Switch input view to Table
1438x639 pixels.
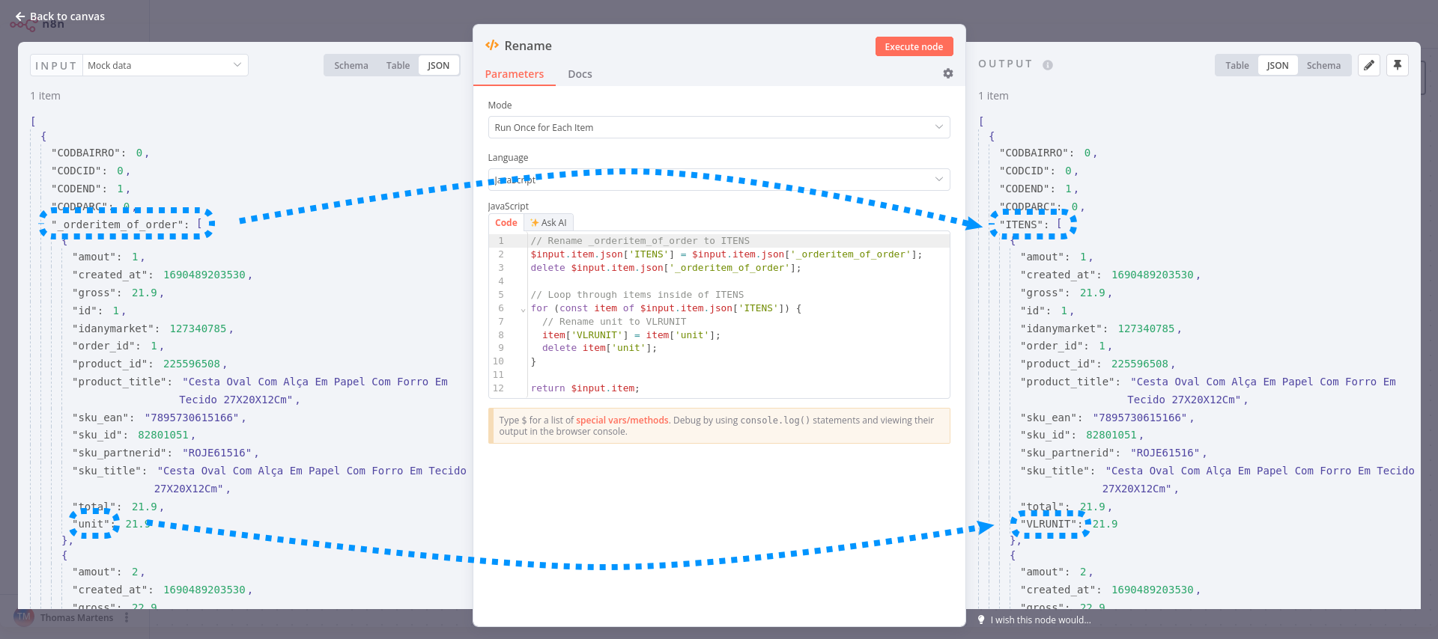(398, 66)
